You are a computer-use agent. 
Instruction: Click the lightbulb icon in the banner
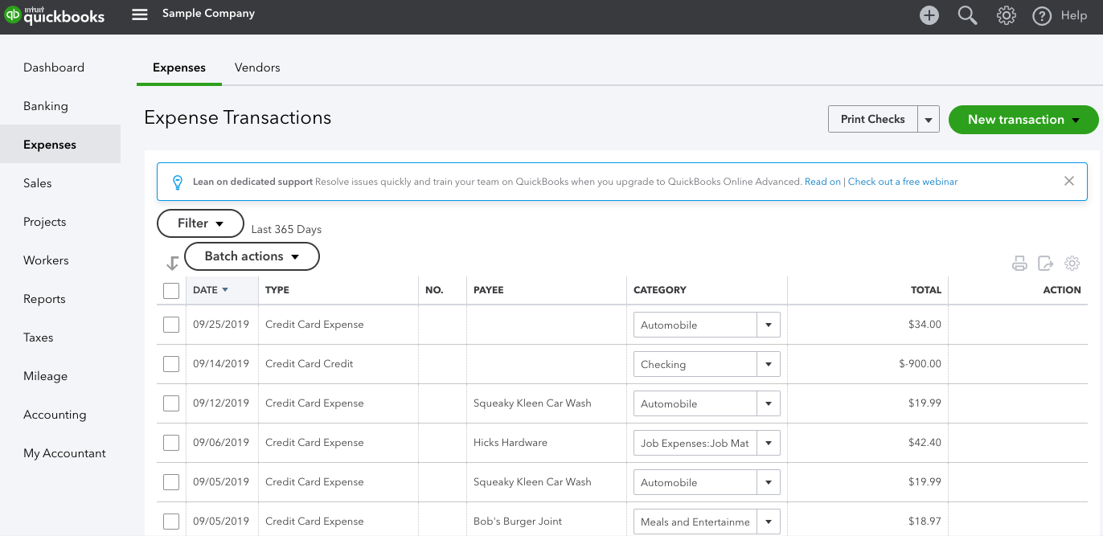(x=178, y=182)
